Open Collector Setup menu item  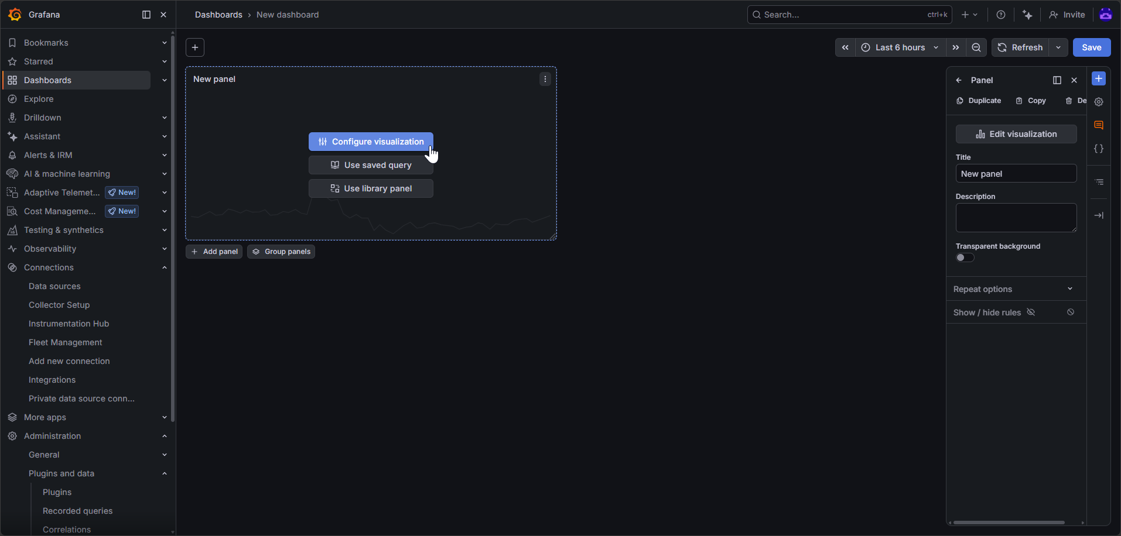tap(59, 305)
